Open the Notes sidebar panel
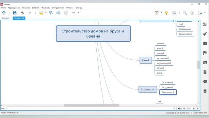Viewport: 209px width, 118px height. click(205, 72)
